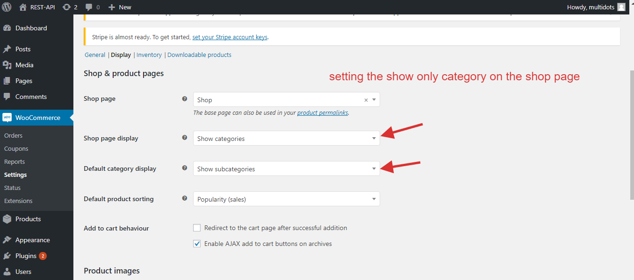The image size is (634, 280).
Task: Click the Shop & product pages heading
Action: [x=124, y=73]
